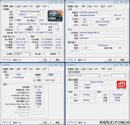Select 显卡 tab in memory window
This screenshot has height=125, width=130.
38,69
